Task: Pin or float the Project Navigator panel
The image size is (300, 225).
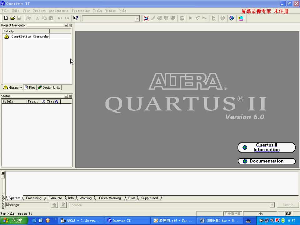Action: (66, 25)
